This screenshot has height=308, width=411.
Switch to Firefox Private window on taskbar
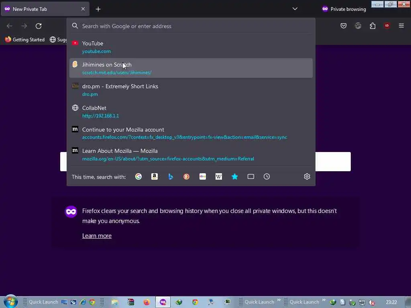coord(163,302)
